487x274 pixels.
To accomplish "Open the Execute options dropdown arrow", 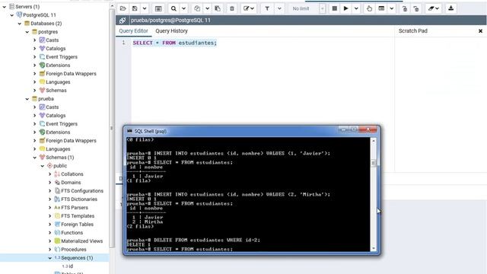I will [x=356, y=8].
